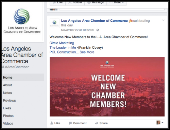Screen dimensions: 170x130
Task: Click the chamber logo profile picture
Action: tap(22, 21)
